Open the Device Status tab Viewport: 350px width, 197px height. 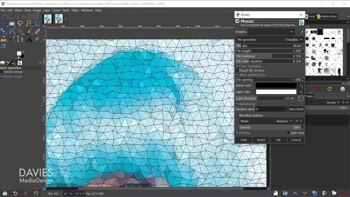[x=9, y=63]
